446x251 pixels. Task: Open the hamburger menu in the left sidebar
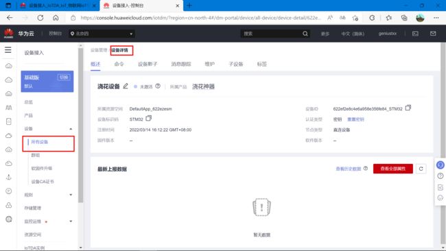(x=8, y=50)
